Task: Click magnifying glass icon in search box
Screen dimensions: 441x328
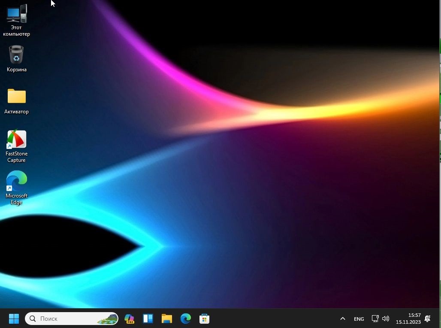Action: pos(33,319)
